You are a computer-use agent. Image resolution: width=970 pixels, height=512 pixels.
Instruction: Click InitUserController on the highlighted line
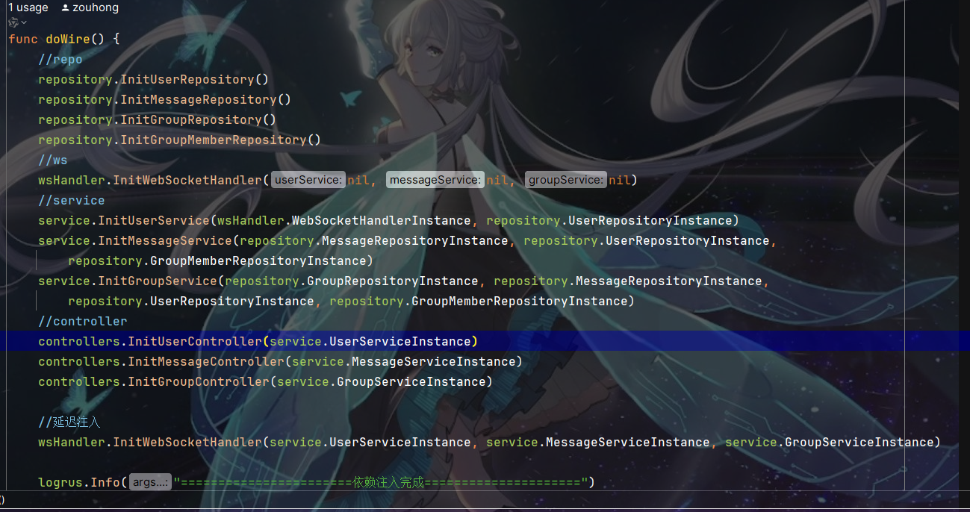tap(195, 341)
